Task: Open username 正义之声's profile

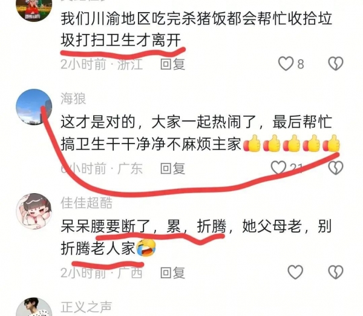Action: (86, 307)
